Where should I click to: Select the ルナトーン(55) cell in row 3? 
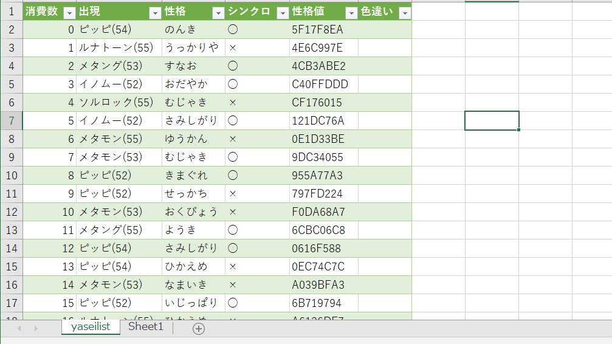click(x=119, y=47)
